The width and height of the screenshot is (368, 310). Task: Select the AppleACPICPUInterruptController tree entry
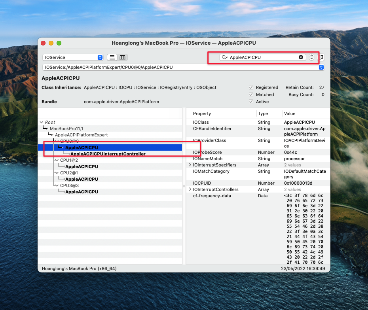click(x=108, y=154)
